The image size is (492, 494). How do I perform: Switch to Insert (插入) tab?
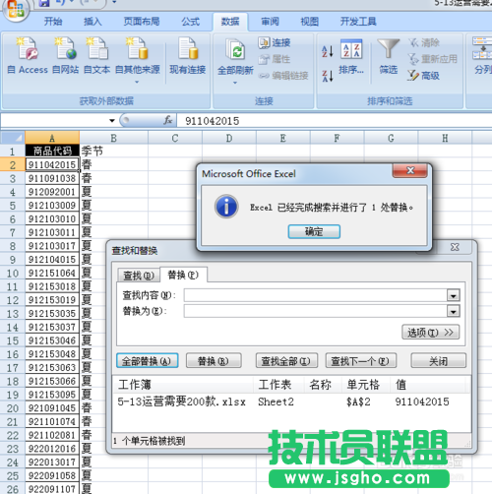[x=92, y=22]
